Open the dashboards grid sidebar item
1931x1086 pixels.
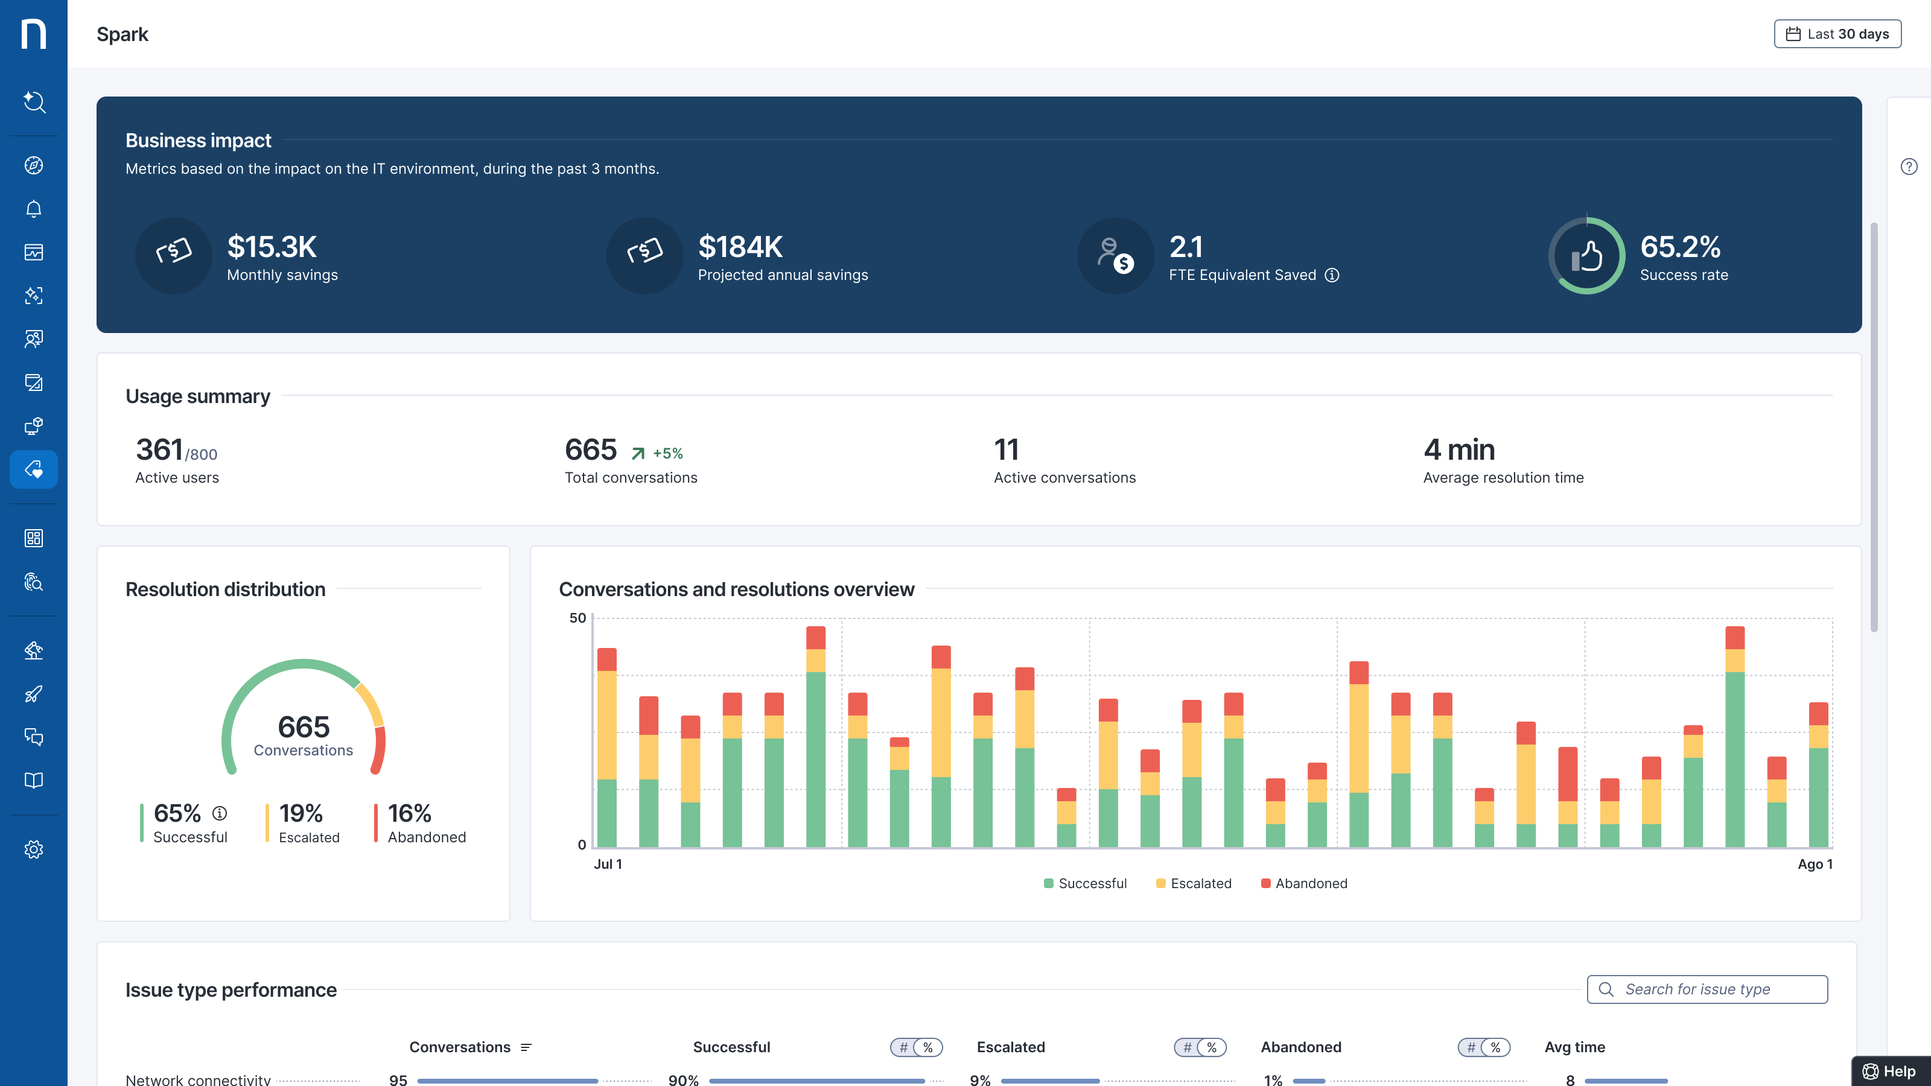[x=34, y=538]
